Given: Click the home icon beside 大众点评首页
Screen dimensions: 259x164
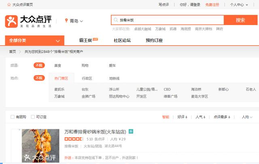Looking at the screenshot, I should [8, 4].
